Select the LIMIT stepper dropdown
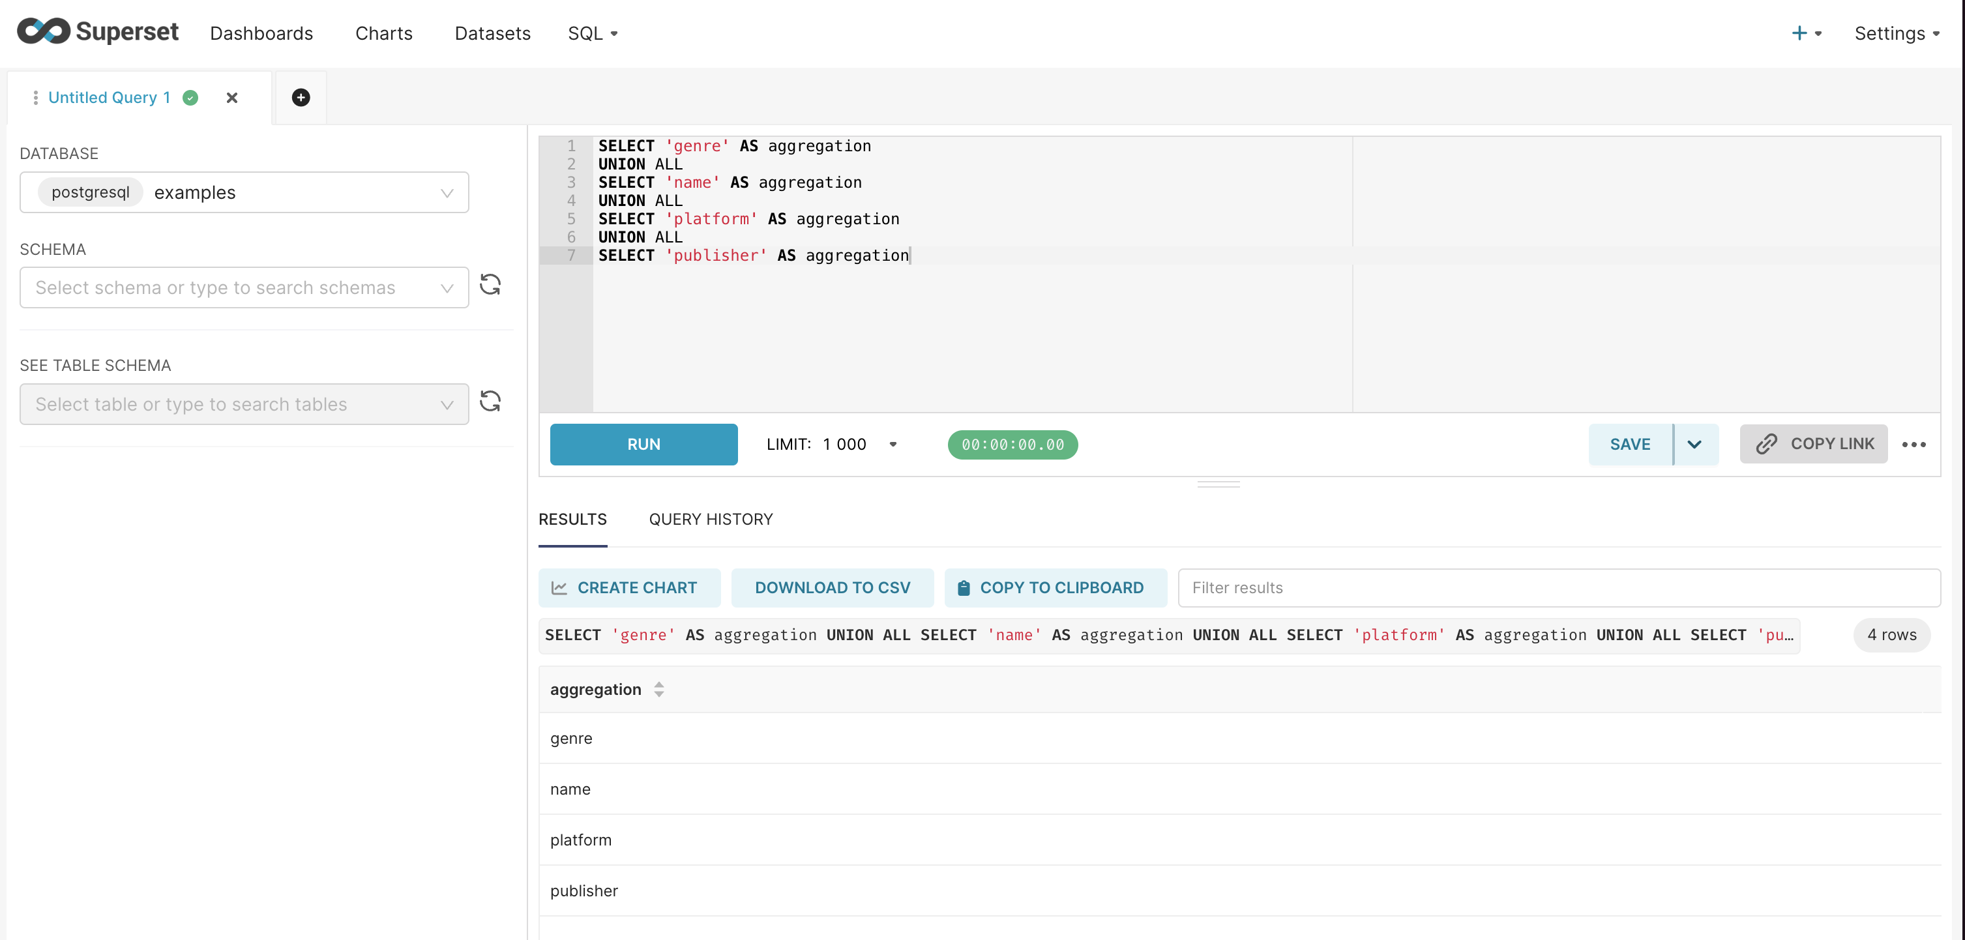Screen dimensions: 1965x940 coord(894,444)
